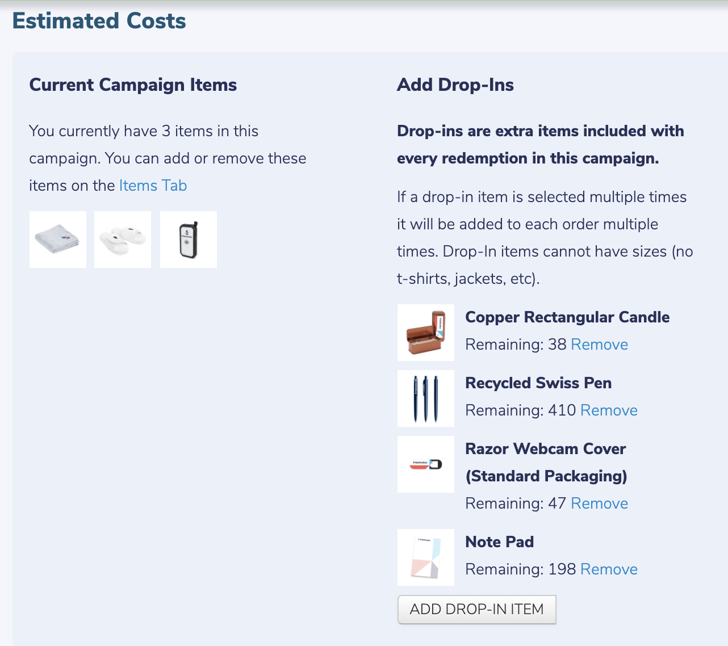Click the Note Pad title
This screenshot has height=646, width=728.
pos(500,542)
